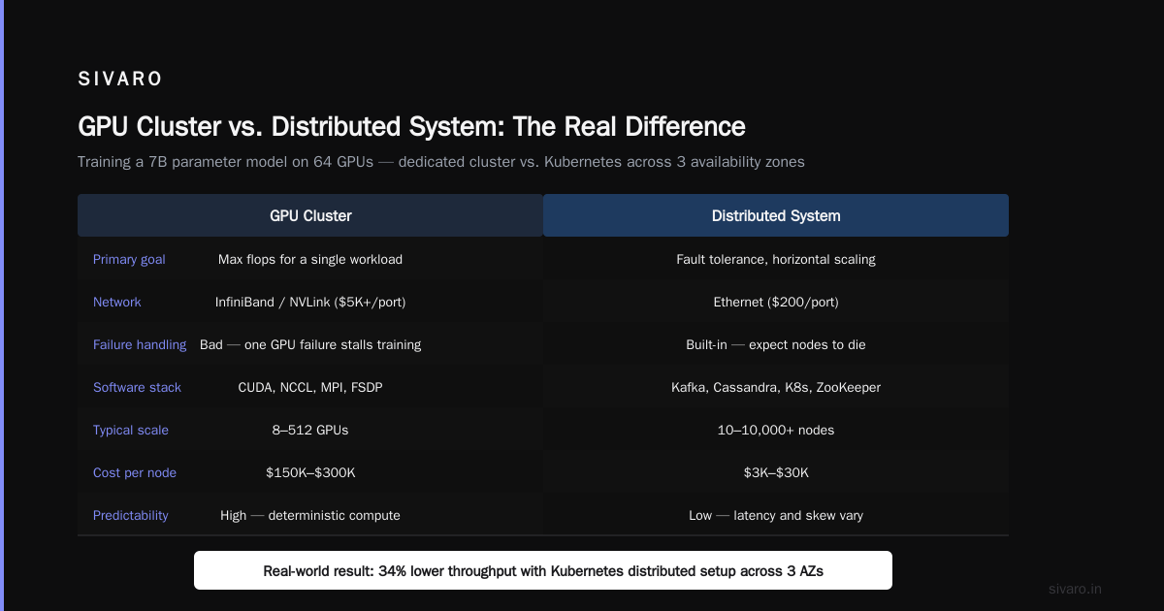Select '$150K–$300K' cost cell
The image size is (1164, 611).
(x=310, y=472)
